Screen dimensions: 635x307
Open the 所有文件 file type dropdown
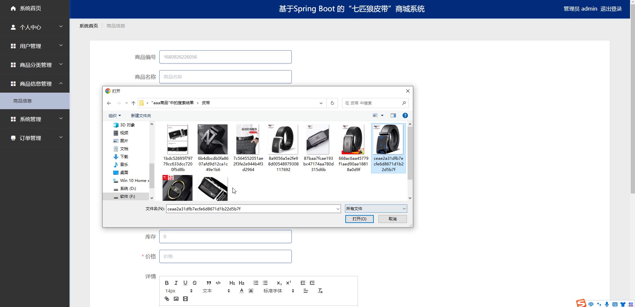pos(376,209)
